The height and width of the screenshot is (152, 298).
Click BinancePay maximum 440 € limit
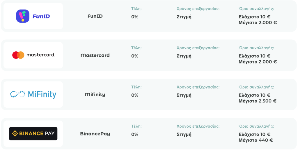256,140
